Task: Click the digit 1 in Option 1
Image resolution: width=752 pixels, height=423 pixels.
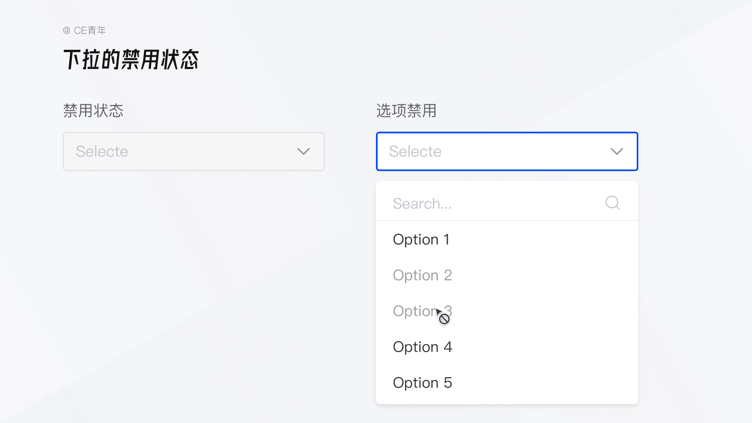Action: click(446, 239)
